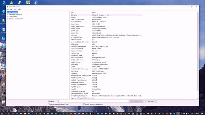This screenshot has width=205, height=115.
Task: Open the File menu
Action: point(8,10)
